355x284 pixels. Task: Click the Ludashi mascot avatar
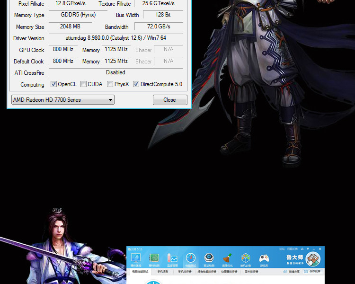point(313,259)
